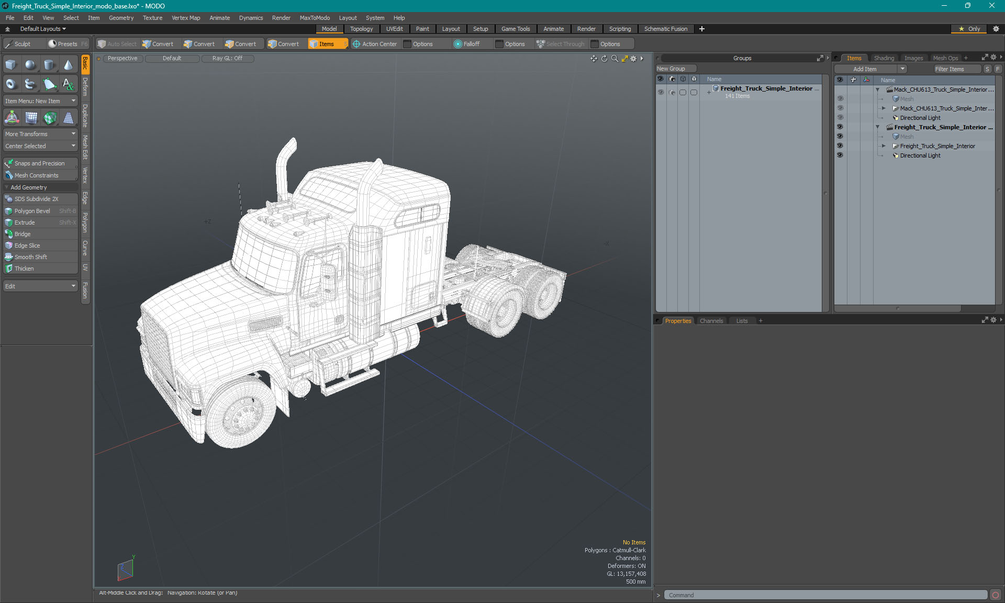The width and height of the screenshot is (1005, 603).
Task: Click the Filter Items field
Action: pos(957,69)
